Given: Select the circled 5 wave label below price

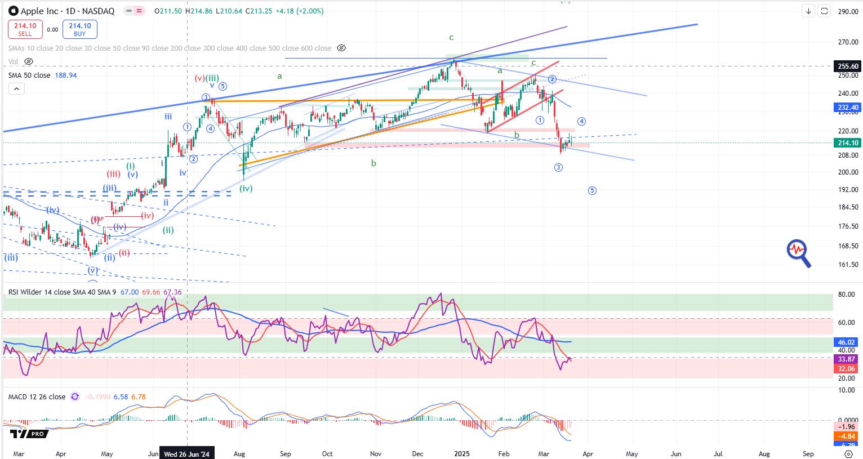Looking at the screenshot, I should 592,190.
